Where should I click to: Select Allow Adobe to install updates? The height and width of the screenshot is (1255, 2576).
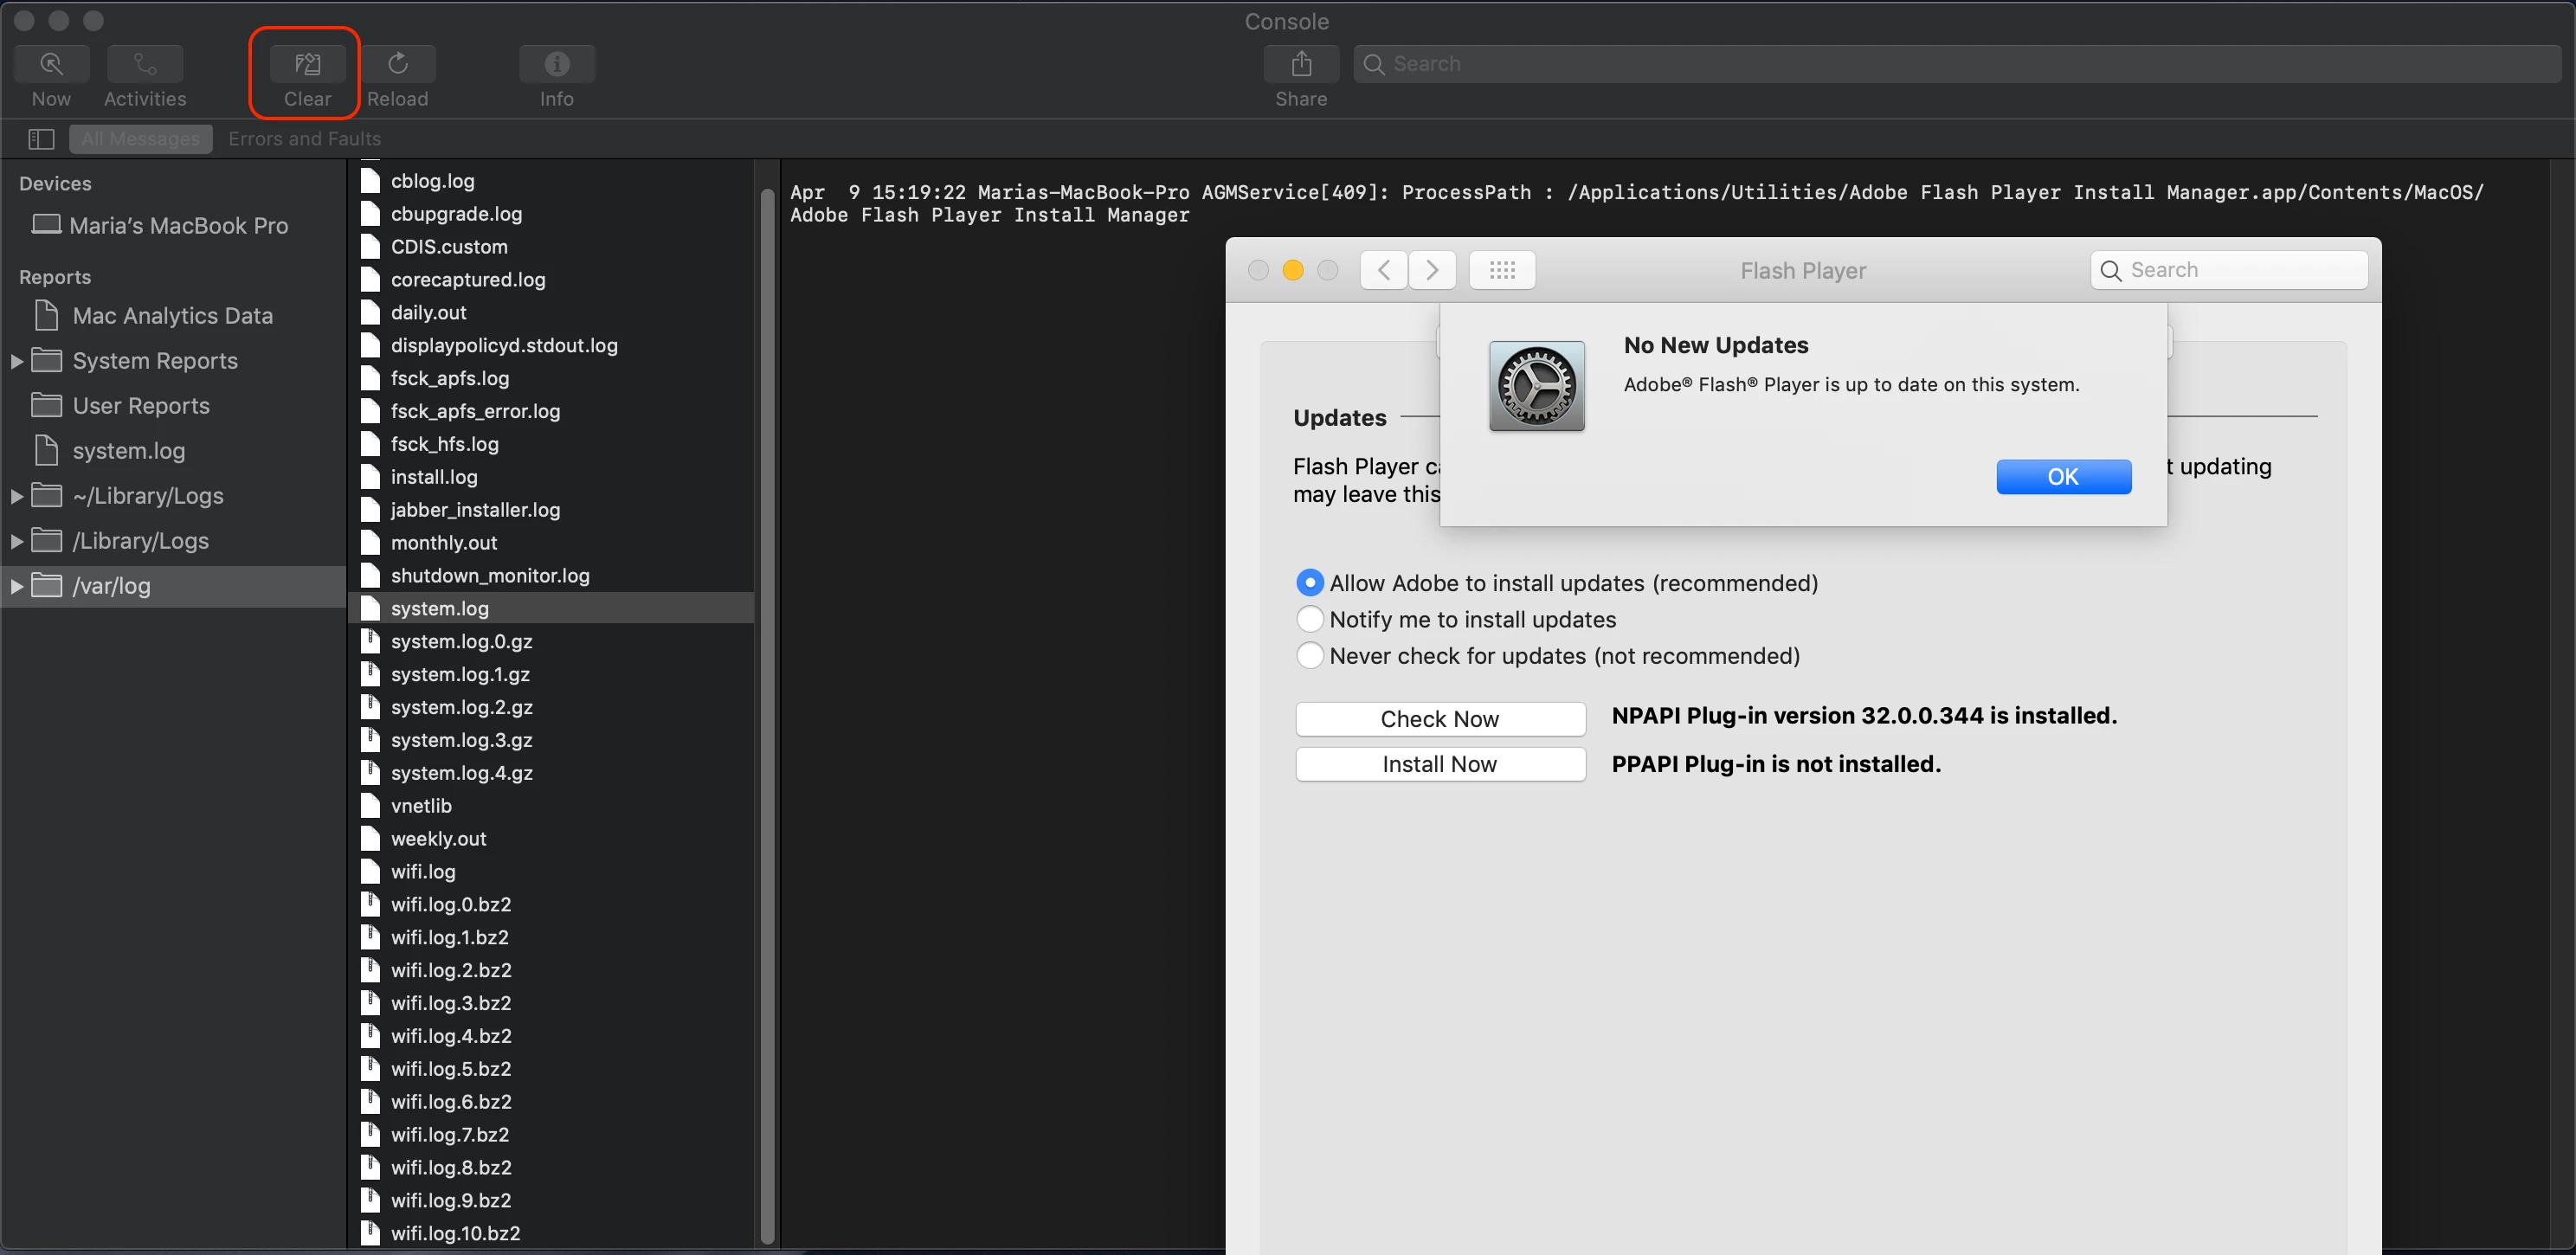point(1310,583)
